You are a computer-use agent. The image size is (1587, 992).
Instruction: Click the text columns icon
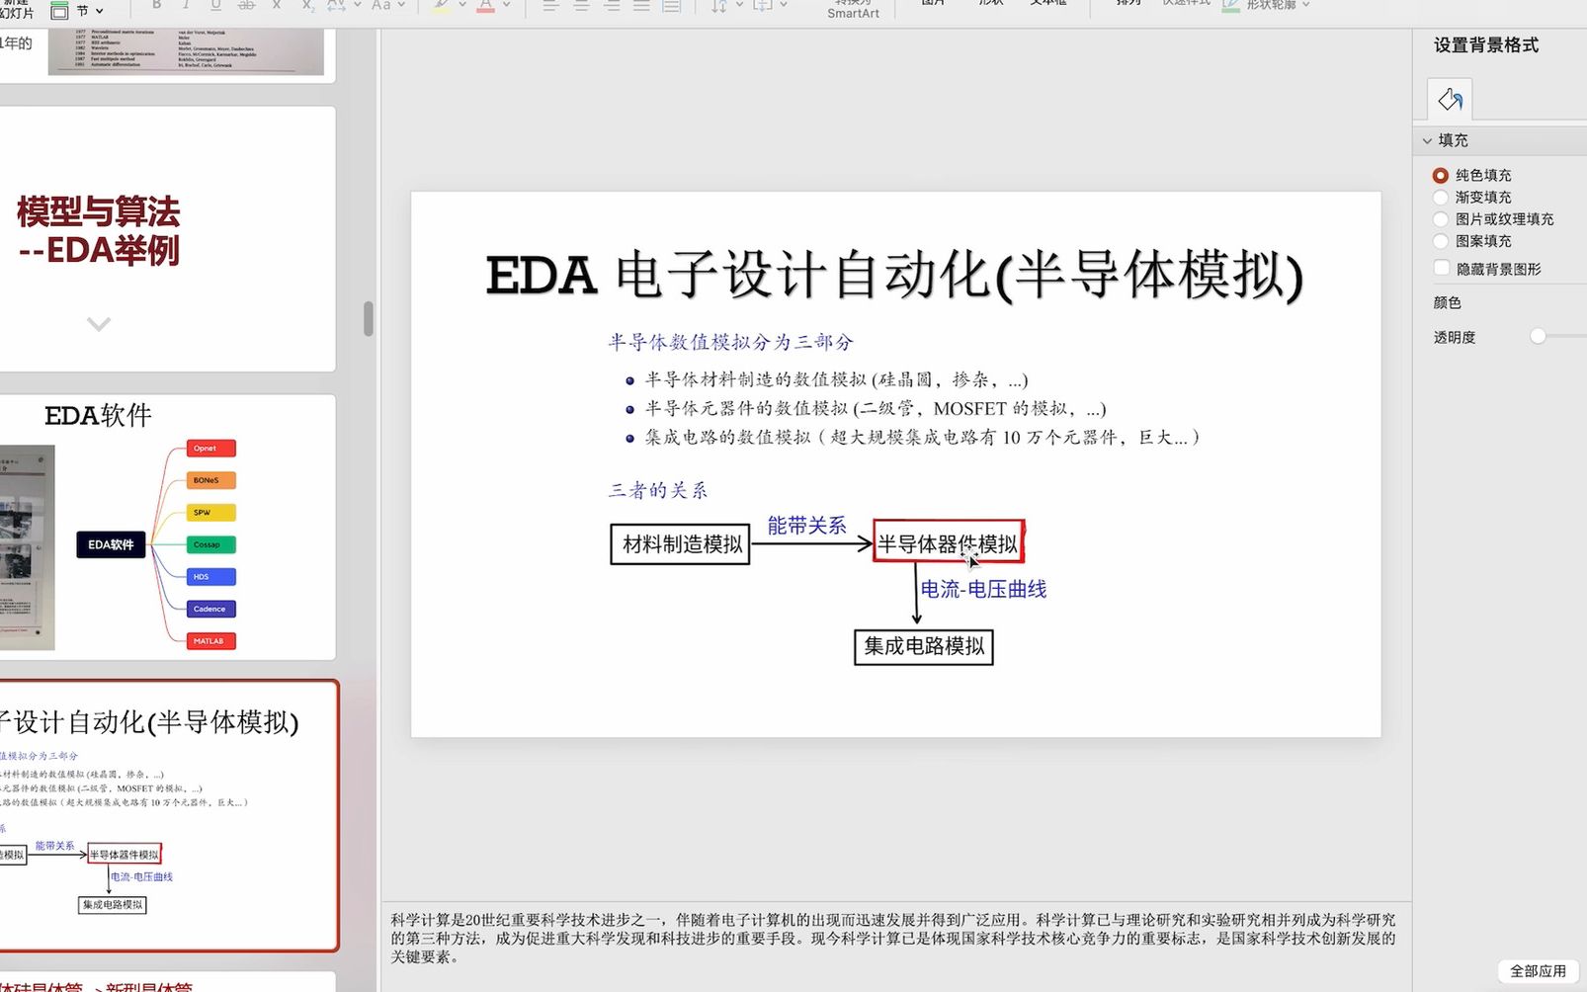click(x=672, y=5)
